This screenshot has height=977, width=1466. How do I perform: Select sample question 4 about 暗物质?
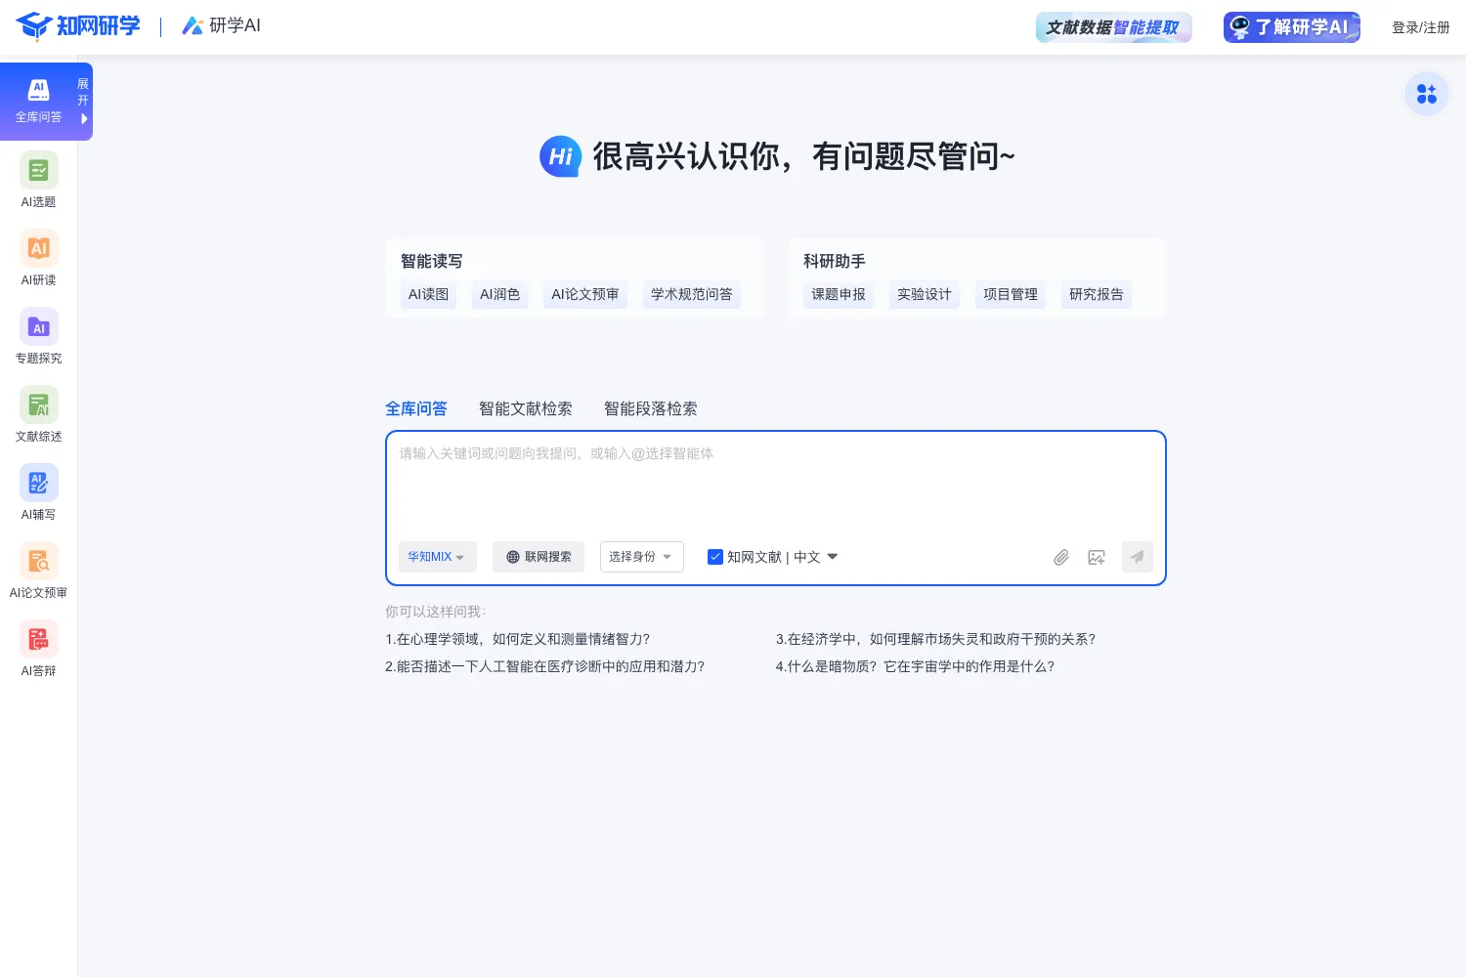tap(916, 666)
